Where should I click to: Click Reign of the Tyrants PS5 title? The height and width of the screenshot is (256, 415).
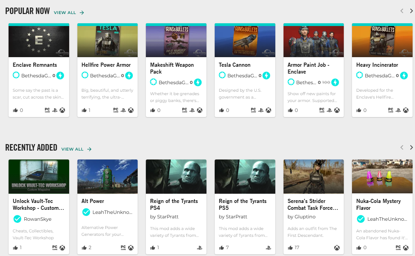(243, 205)
